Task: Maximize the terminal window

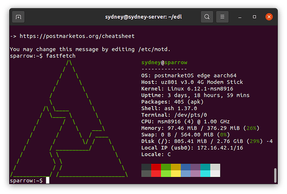Action: [255, 17]
